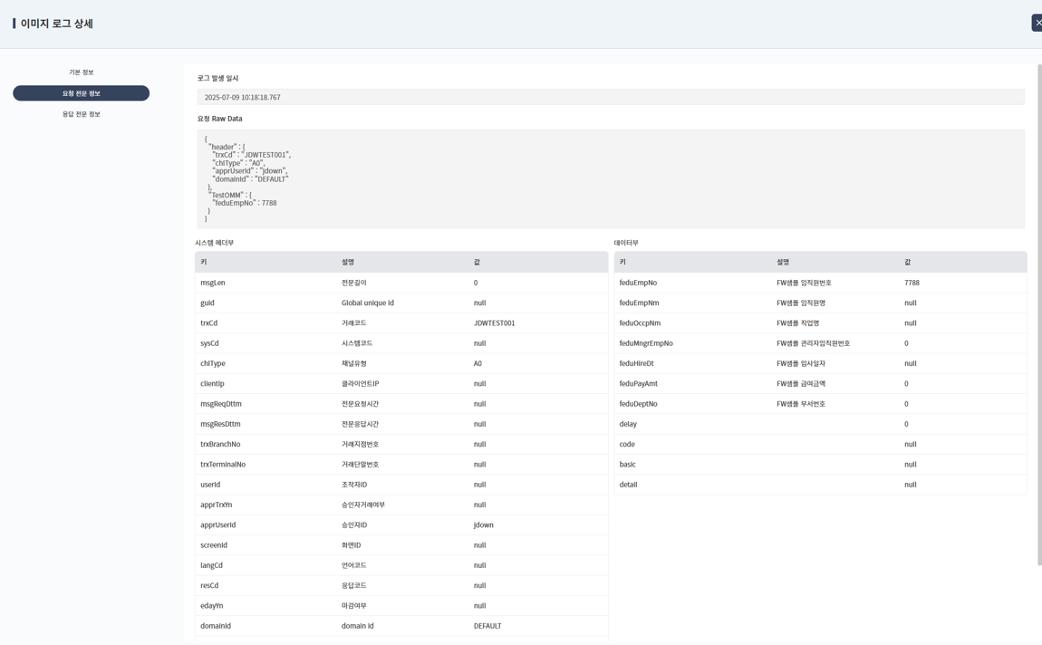Click the apprUserId value jdown
The image size is (1042, 645).
(x=483, y=525)
